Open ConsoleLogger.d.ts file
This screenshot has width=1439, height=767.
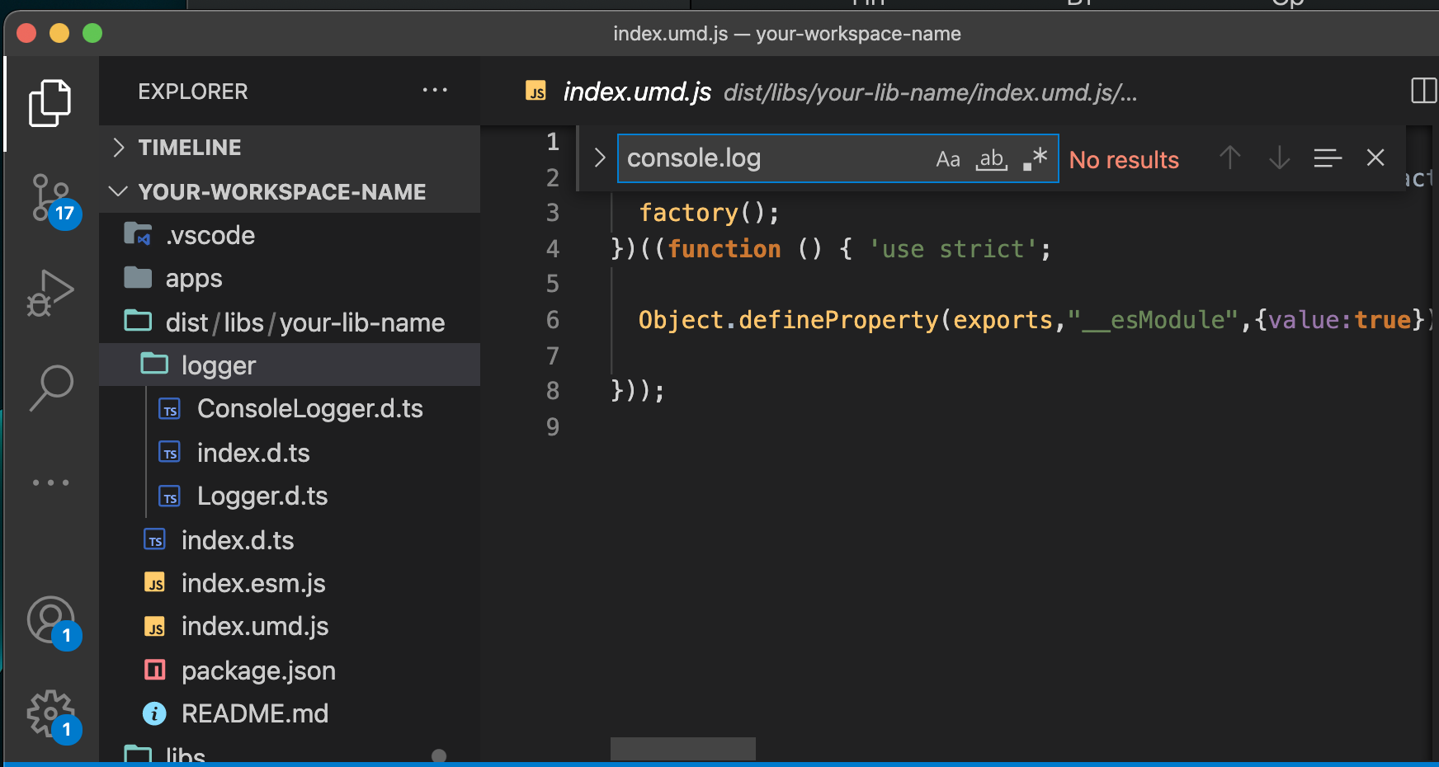click(x=290, y=409)
